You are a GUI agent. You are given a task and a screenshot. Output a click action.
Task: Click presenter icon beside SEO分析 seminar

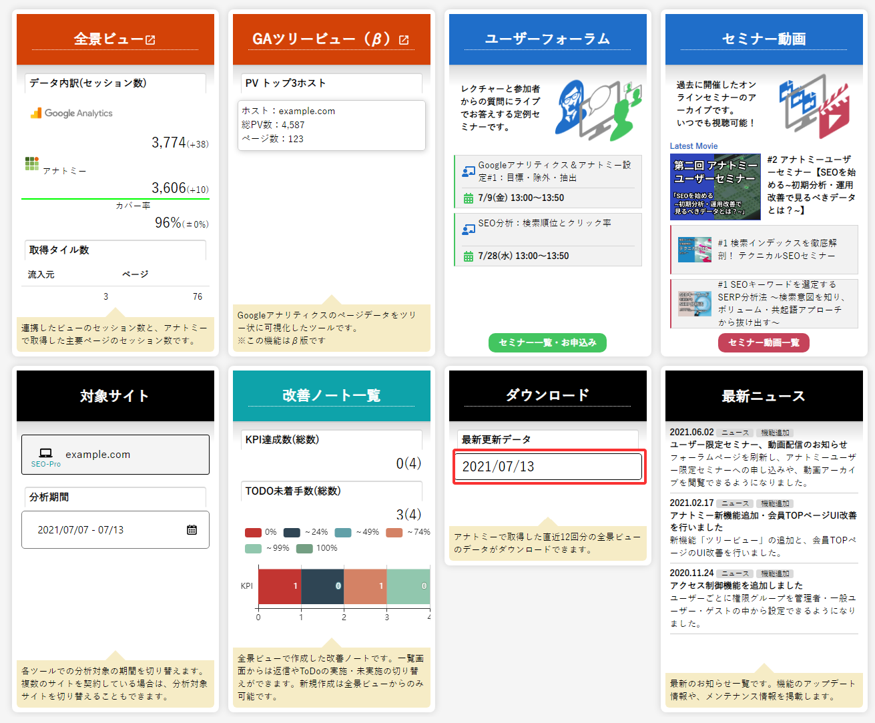click(x=469, y=230)
